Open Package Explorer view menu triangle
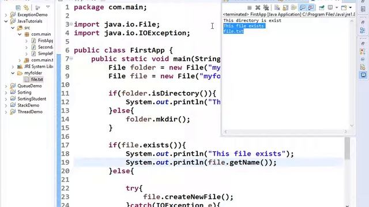369x207 pixels. [48, 7]
